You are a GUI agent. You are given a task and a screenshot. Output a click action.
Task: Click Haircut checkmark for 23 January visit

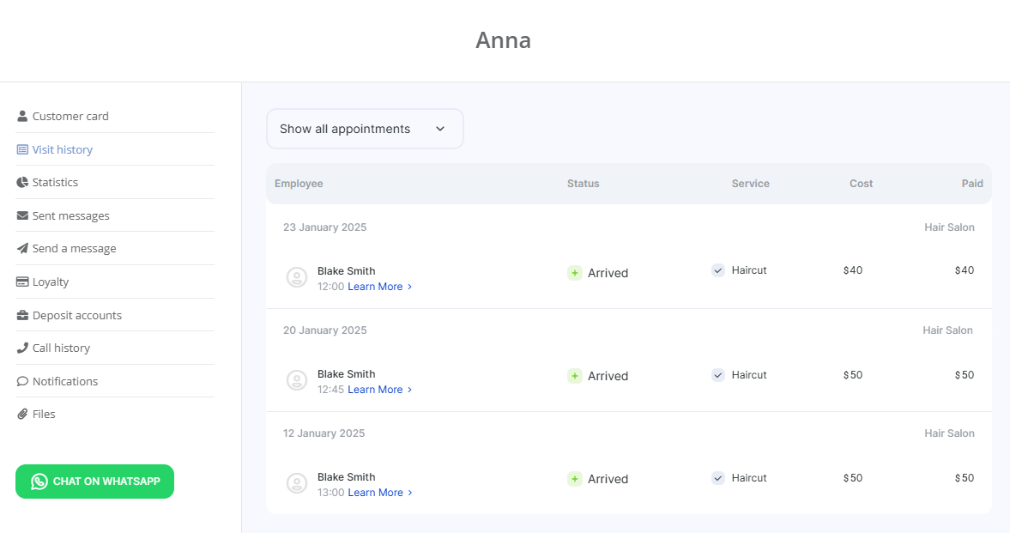pyautogui.click(x=718, y=270)
